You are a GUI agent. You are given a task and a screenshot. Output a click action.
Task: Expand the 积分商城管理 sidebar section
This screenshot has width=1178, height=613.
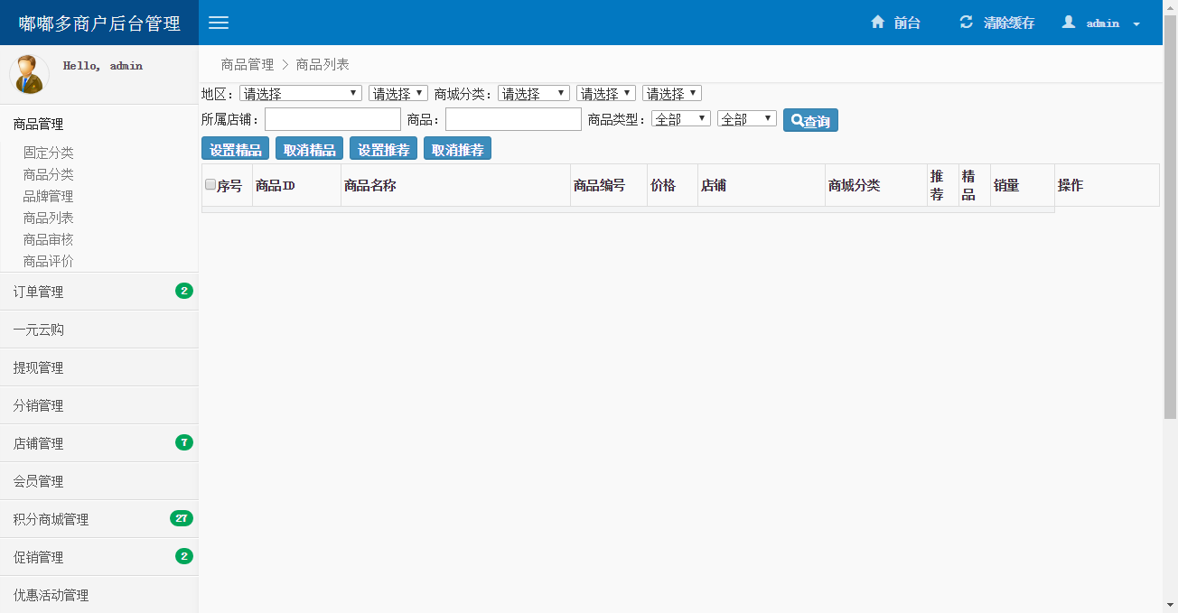[x=99, y=519]
